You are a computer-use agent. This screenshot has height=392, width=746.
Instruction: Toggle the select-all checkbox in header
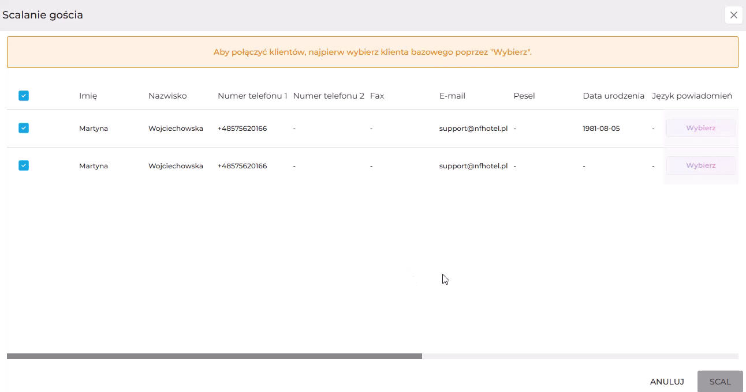[23, 96]
